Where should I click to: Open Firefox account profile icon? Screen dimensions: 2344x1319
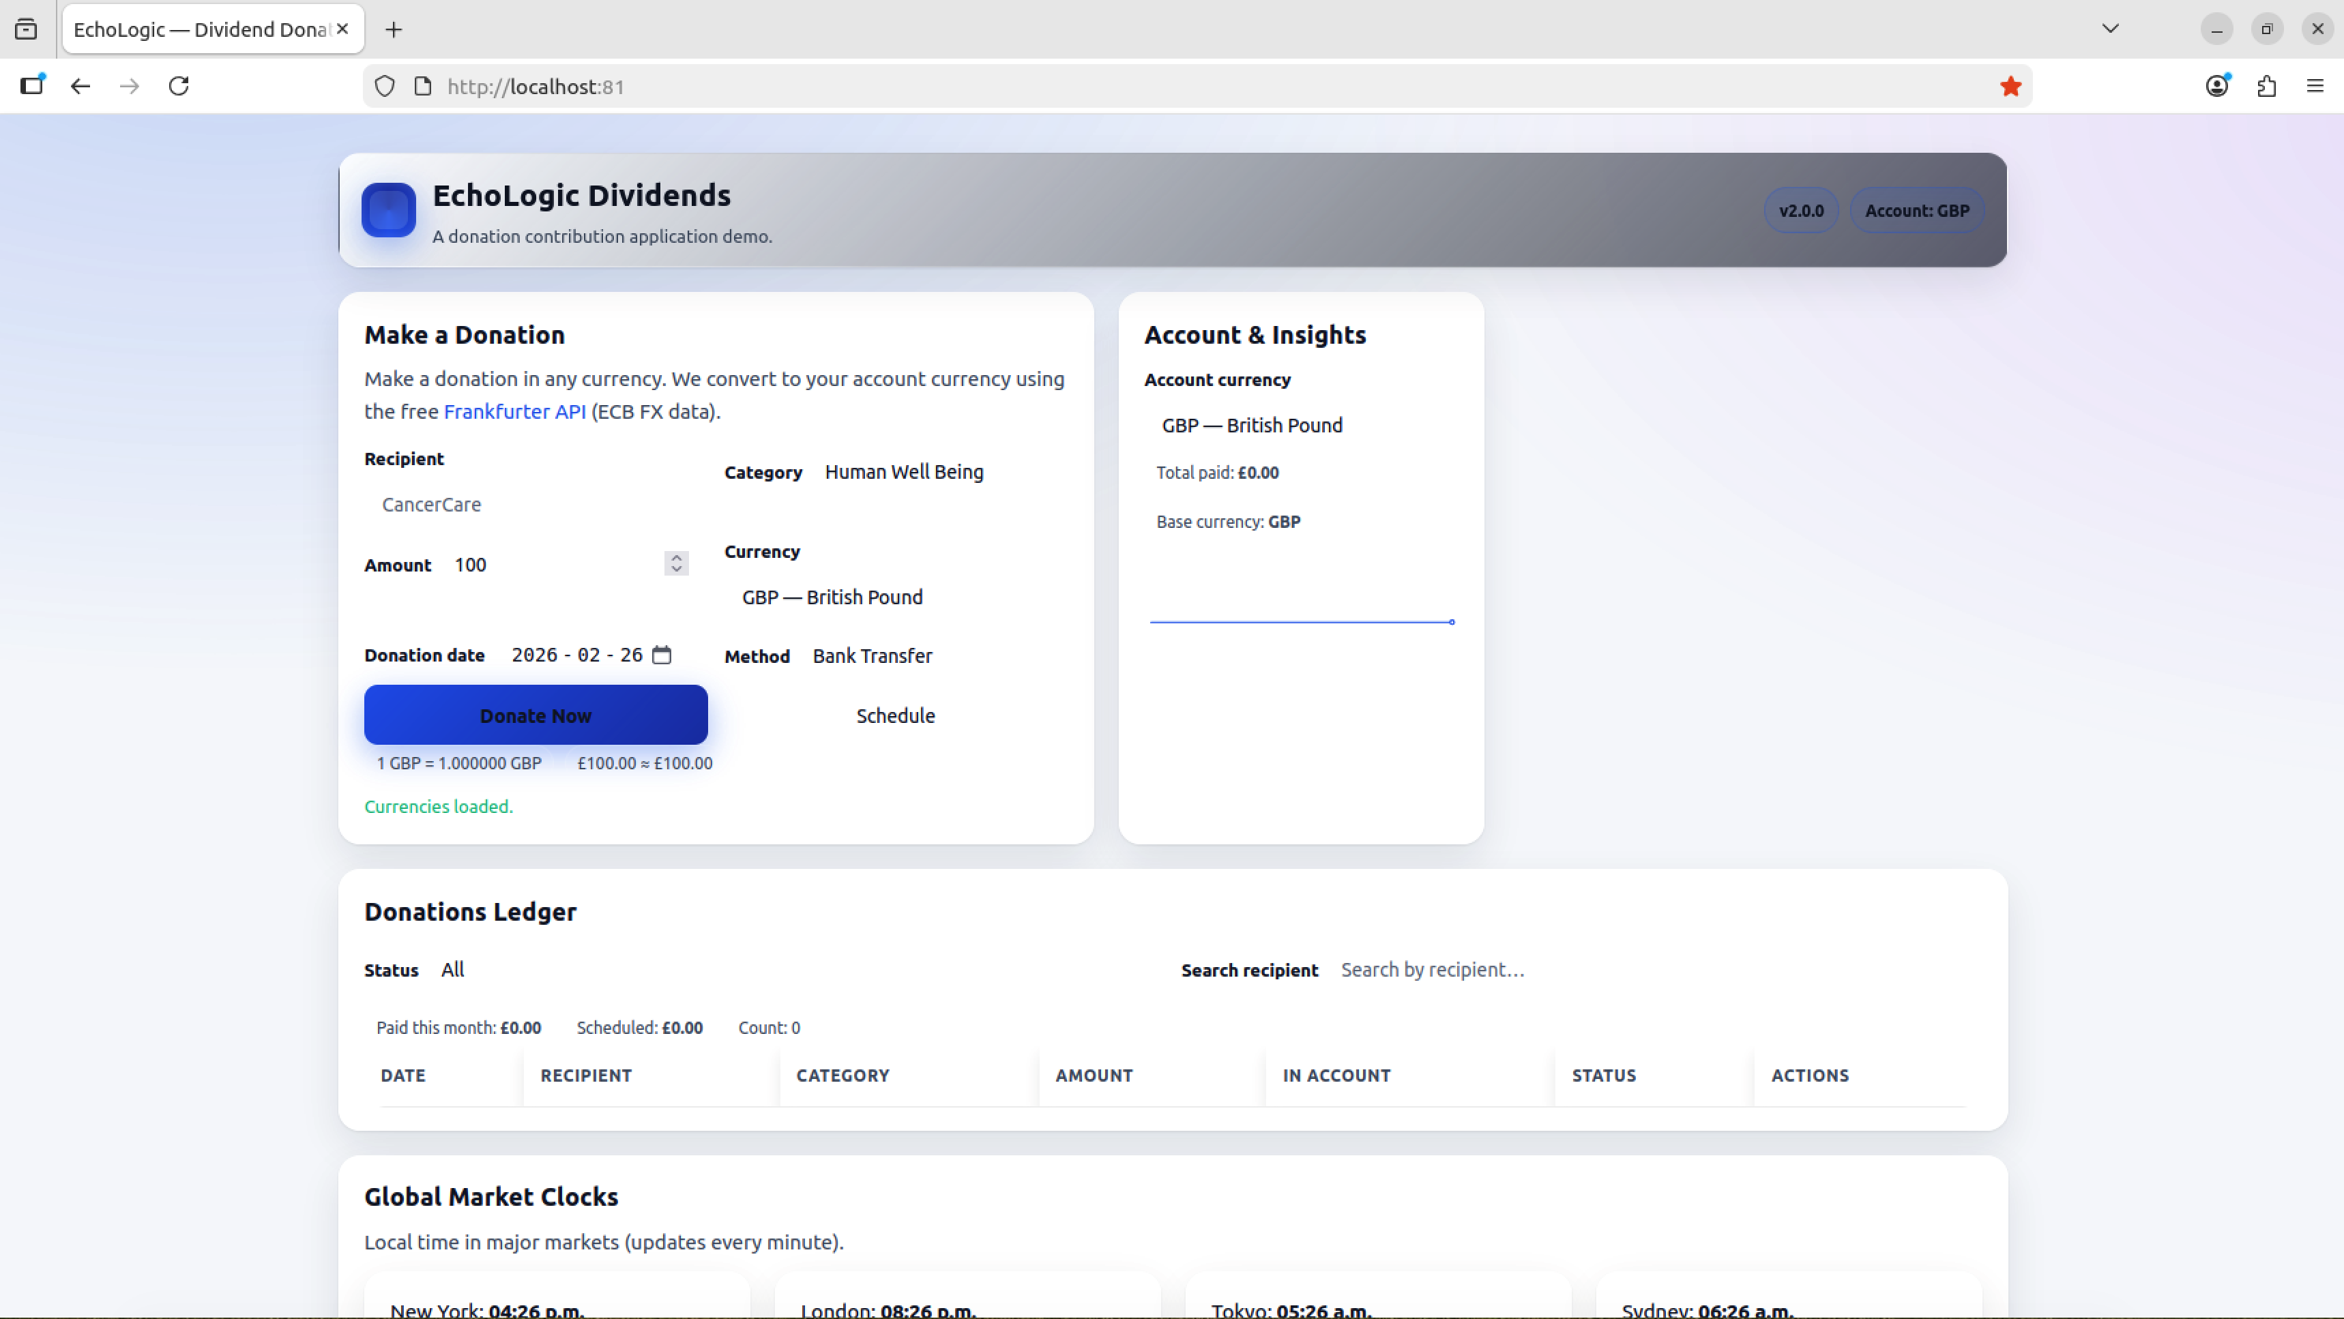tap(2216, 87)
